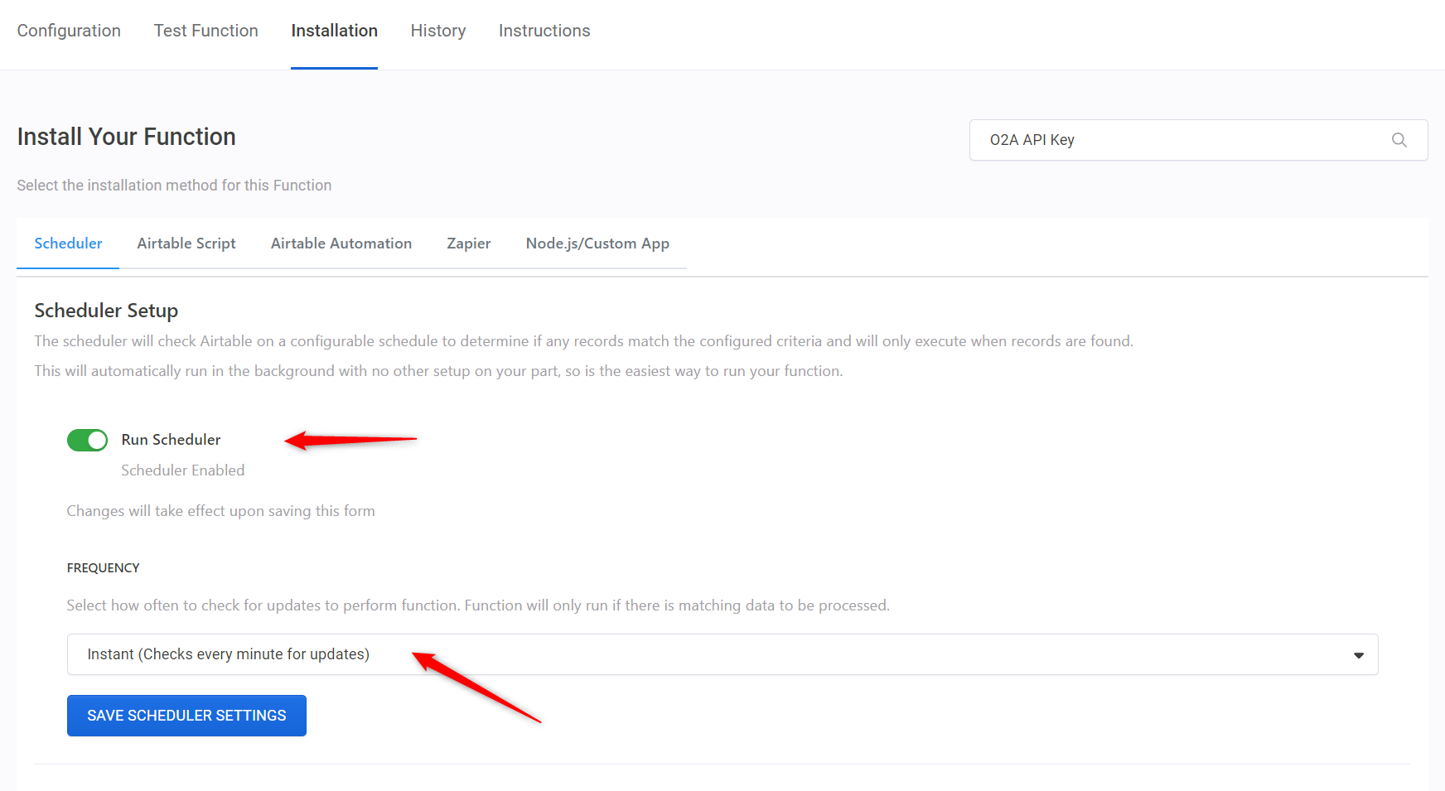1445x791 pixels.
Task: Click the Install Your Function heading
Action: (126, 137)
